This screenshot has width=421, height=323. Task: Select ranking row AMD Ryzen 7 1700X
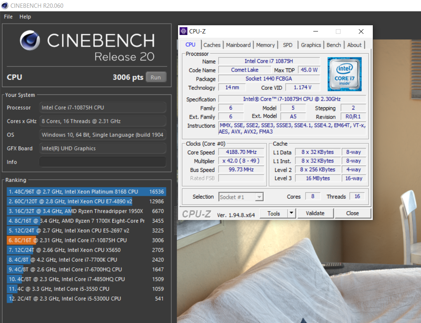tap(86, 221)
